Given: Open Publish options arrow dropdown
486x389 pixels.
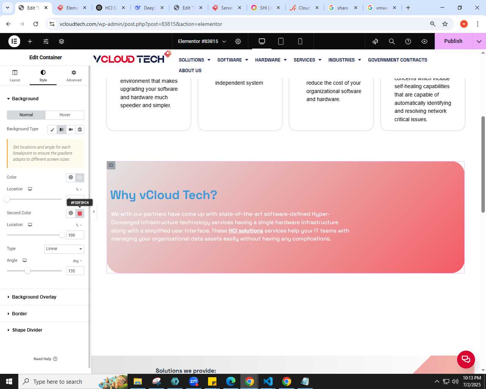Looking at the screenshot, I should pos(479,41).
